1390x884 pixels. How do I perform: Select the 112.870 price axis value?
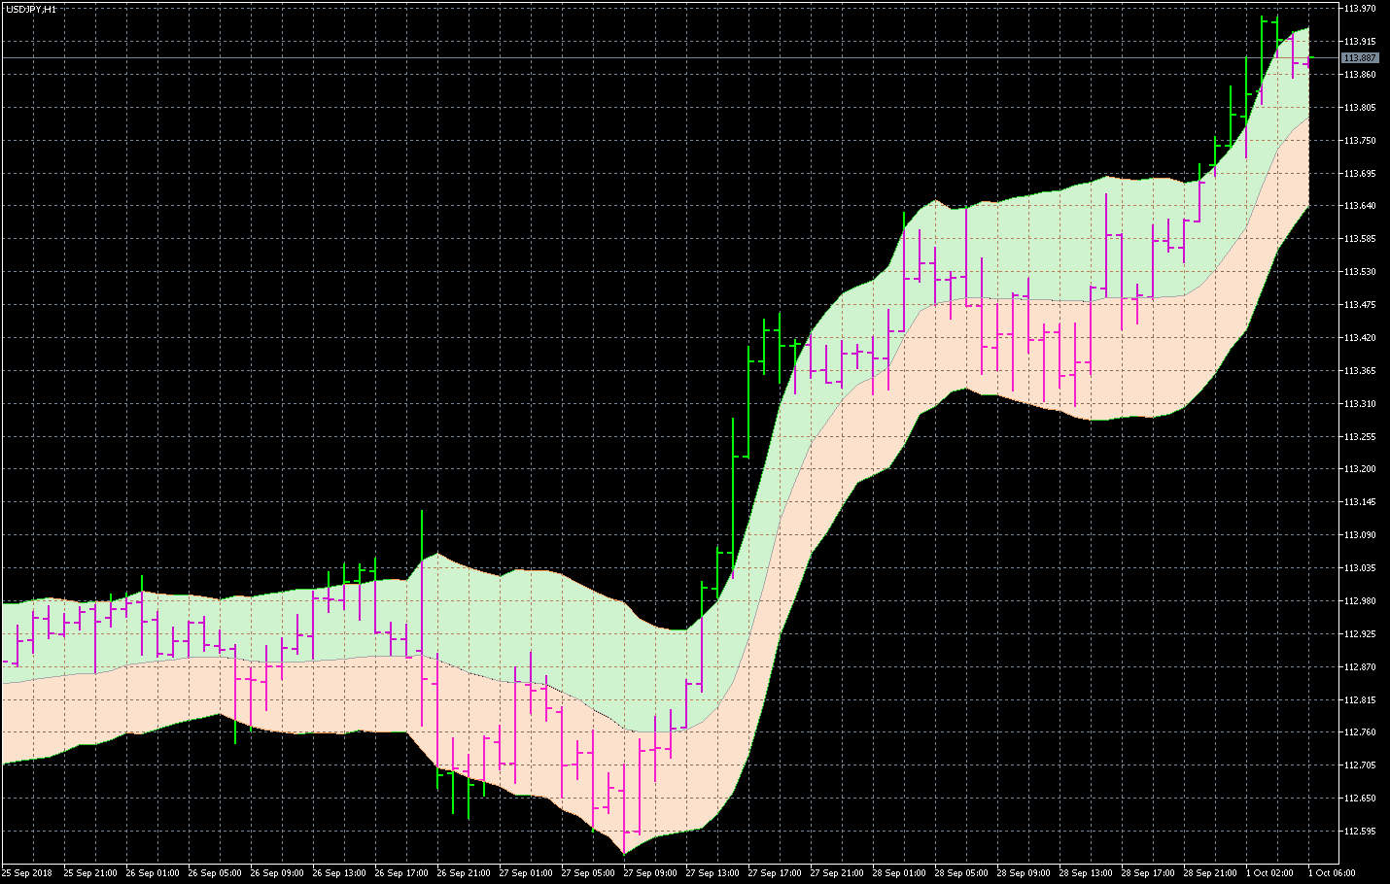pyautogui.click(x=1359, y=667)
